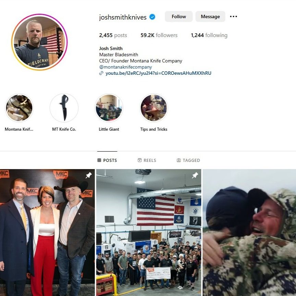This screenshot has height=296, width=296.
Task: View the Little Giant highlight
Action: pyautogui.click(x=109, y=108)
